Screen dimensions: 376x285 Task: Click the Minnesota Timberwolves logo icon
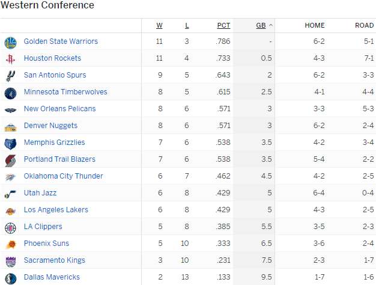(x=10, y=93)
